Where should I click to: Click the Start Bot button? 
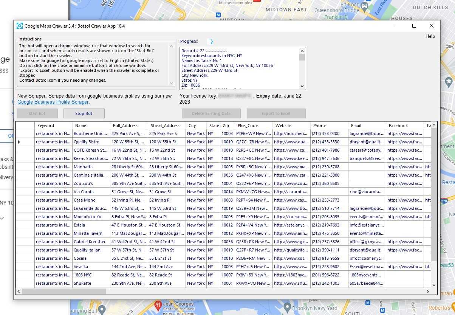tap(37, 113)
